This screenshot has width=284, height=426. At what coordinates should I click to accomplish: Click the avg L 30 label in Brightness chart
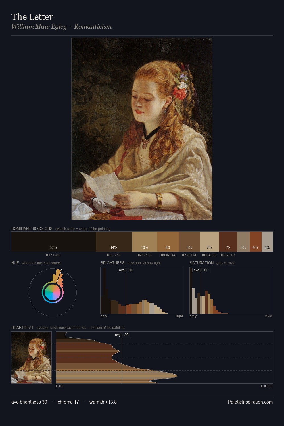pos(126,270)
